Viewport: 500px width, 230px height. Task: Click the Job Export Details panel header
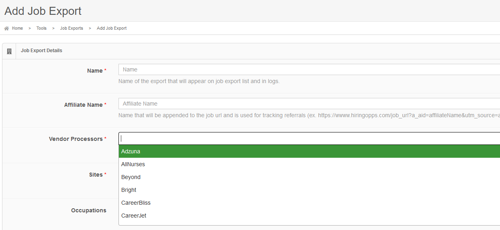click(x=251, y=51)
